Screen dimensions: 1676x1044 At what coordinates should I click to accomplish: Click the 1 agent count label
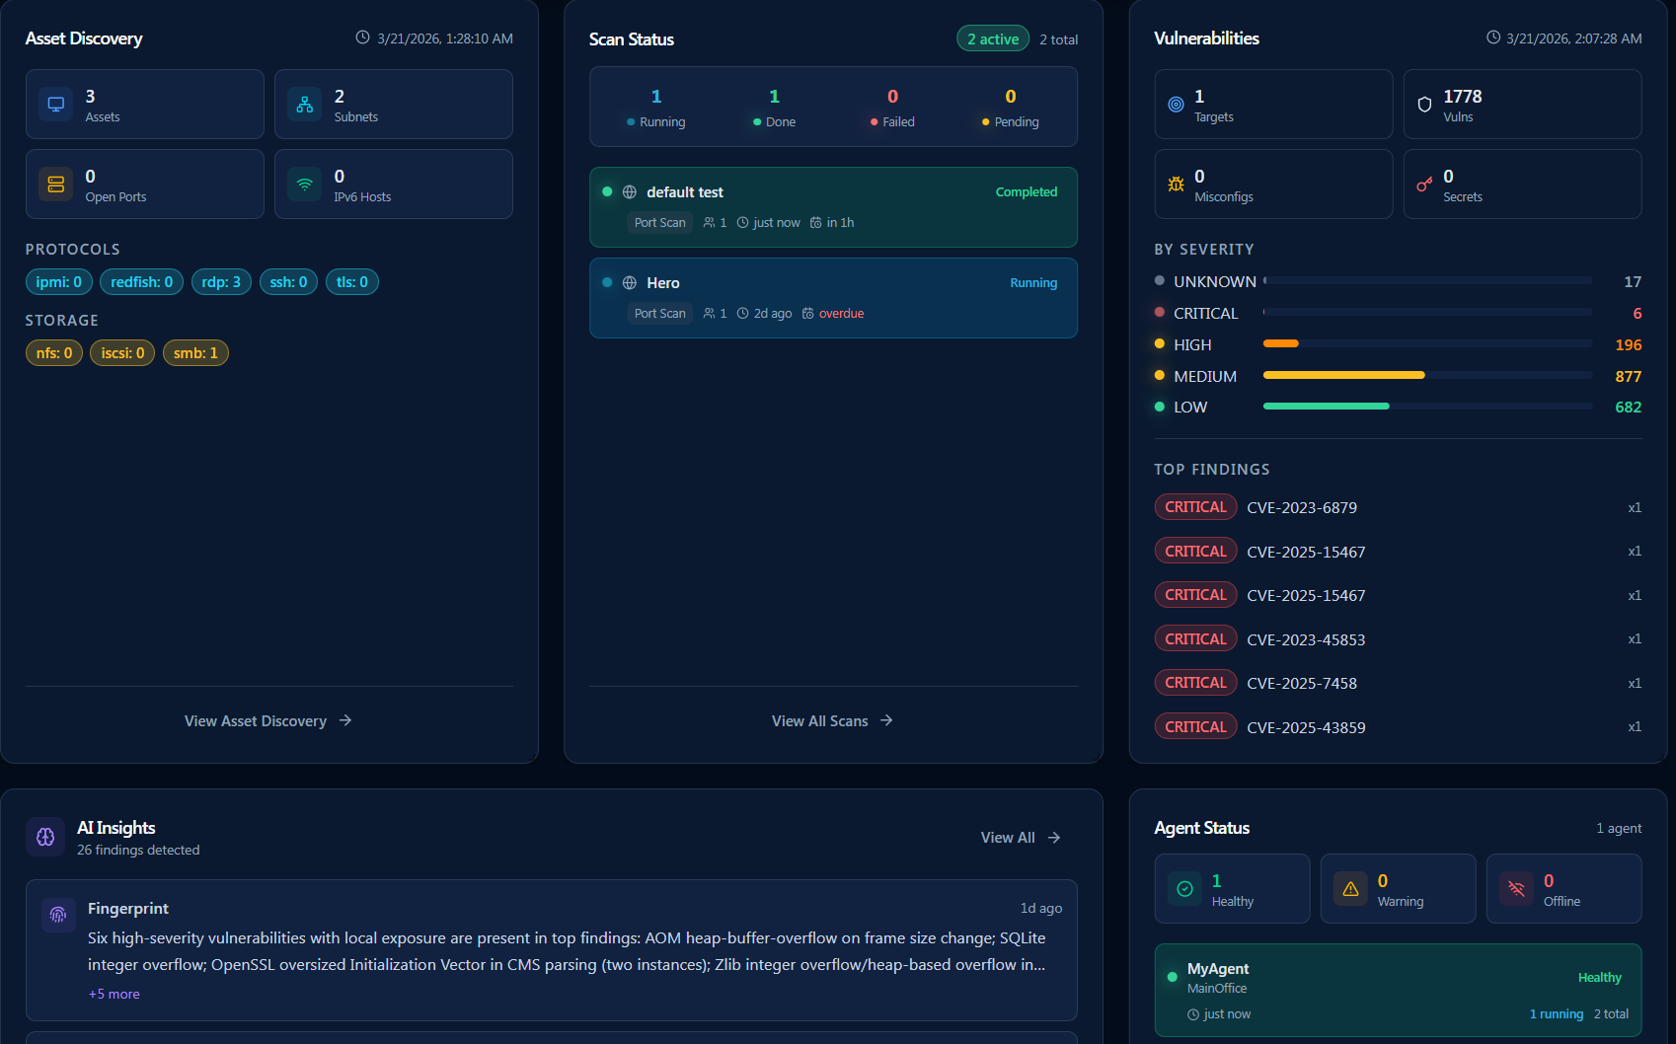pos(1619,828)
